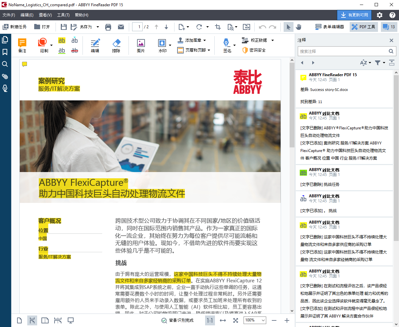This screenshot has width=399, height=327.
Task: Open the 文件(F) menu
Action: [x=9, y=15]
